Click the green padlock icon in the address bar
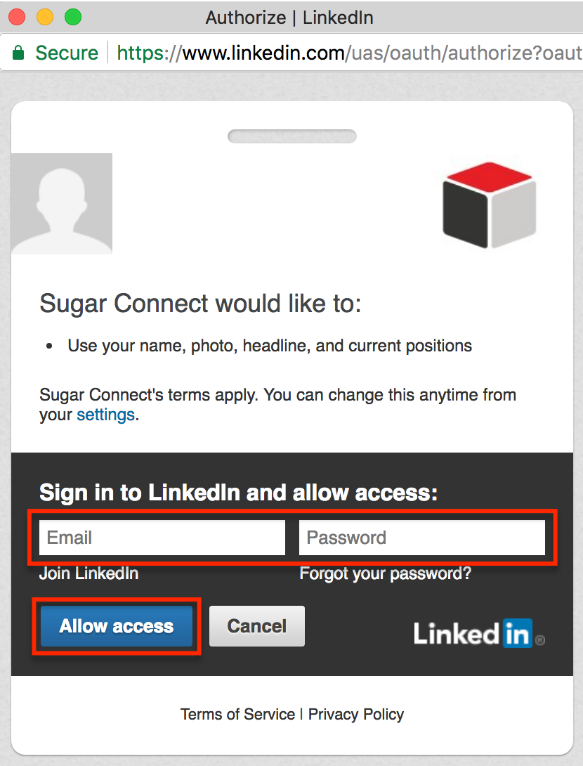 coord(19,52)
